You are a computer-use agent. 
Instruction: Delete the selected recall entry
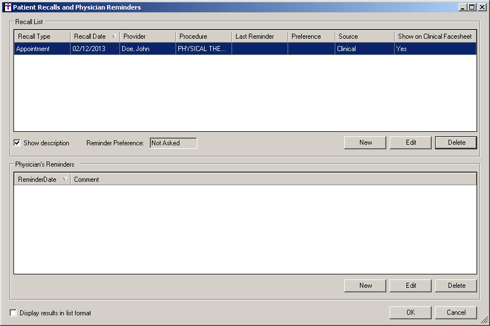(x=456, y=143)
